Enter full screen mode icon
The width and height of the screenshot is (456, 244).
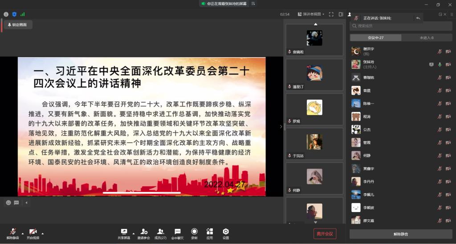click(331, 14)
